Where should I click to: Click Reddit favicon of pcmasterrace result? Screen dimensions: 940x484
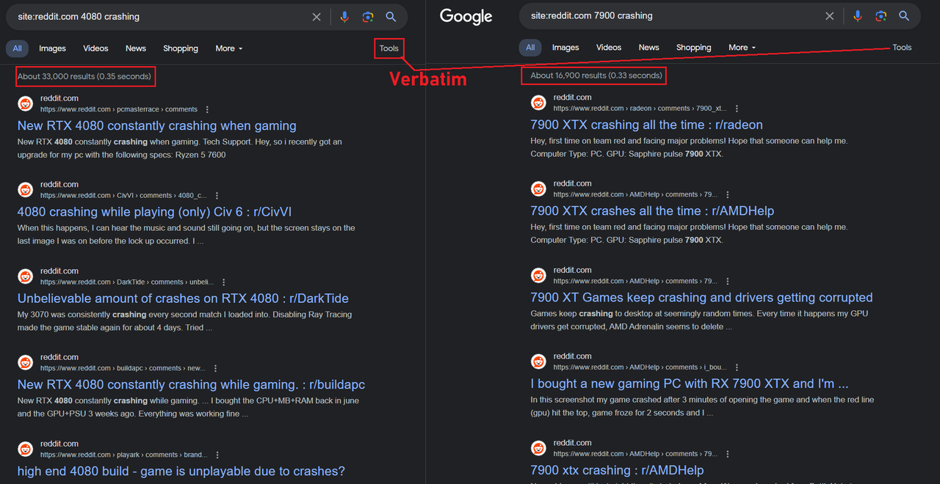pyautogui.click(x=25, y=103)
